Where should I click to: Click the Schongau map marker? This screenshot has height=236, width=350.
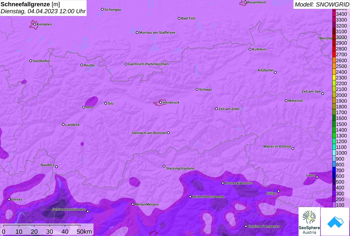(102, 9)
